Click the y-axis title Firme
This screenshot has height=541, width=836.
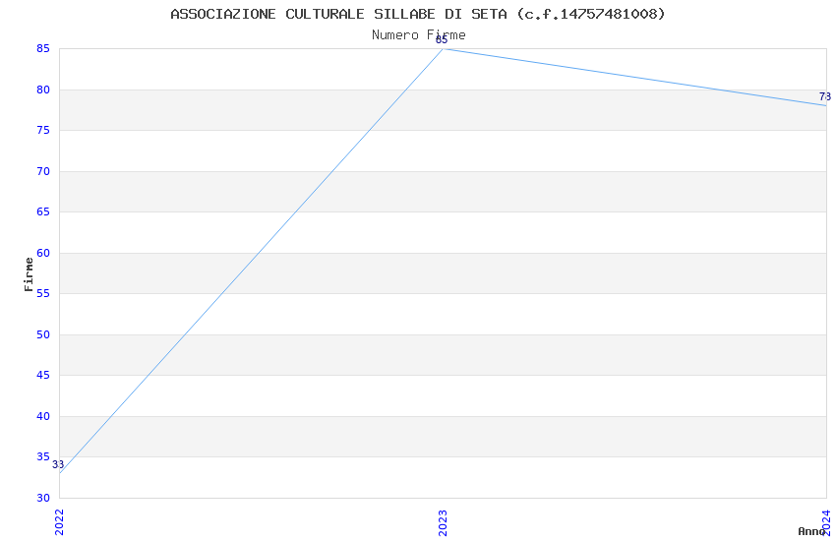point(29,274)
